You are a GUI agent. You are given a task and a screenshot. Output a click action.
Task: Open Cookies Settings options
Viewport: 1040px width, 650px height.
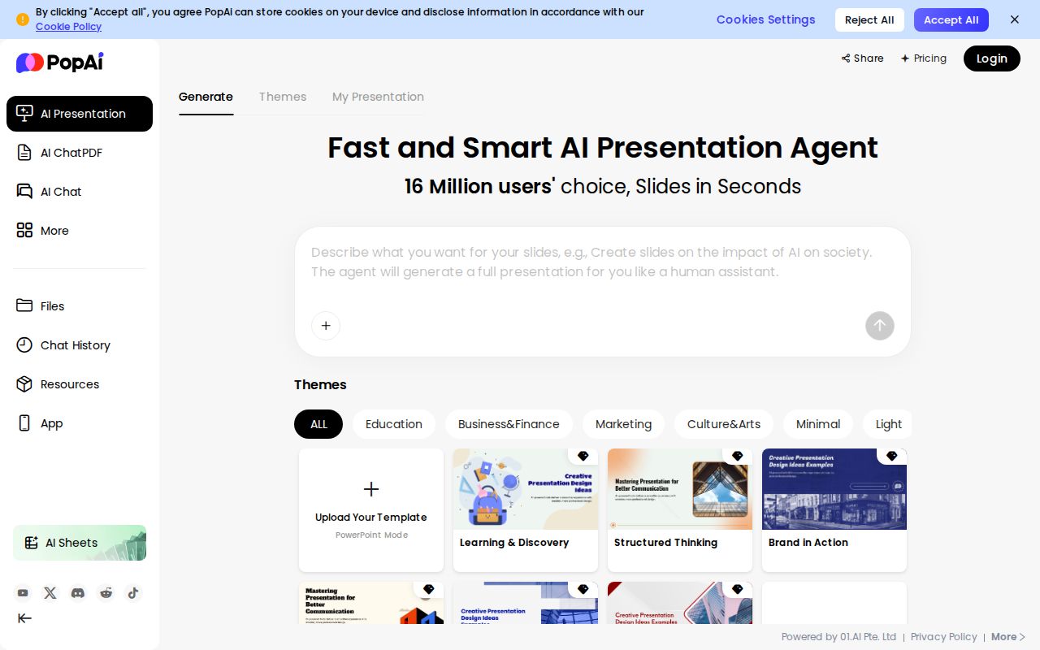pyautogui.click(x=765, y=19)
